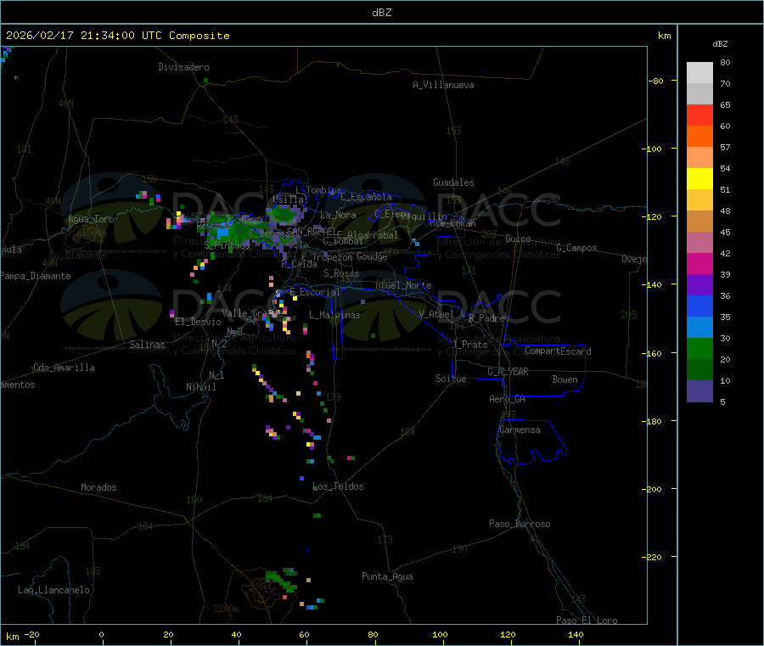Click the G_ALVEAR label
Screen dimensions: 764x646
508,372
